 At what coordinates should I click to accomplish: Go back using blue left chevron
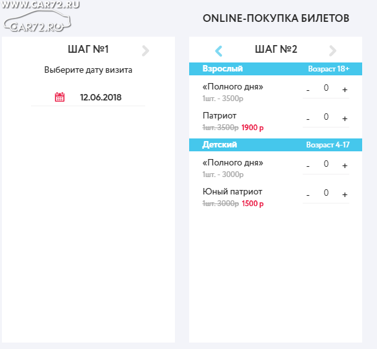tap(219, 51)
